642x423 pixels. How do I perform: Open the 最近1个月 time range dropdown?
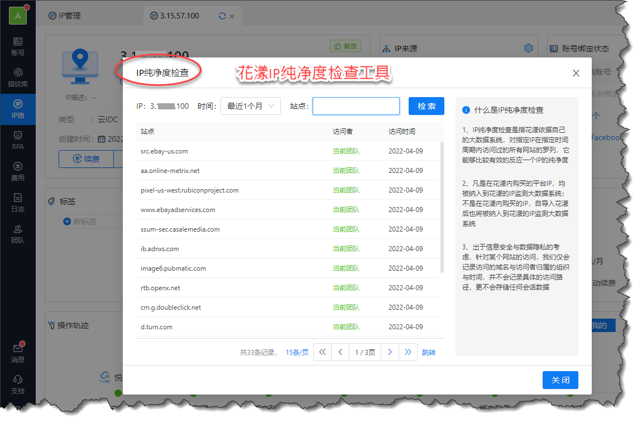[250, 106]
